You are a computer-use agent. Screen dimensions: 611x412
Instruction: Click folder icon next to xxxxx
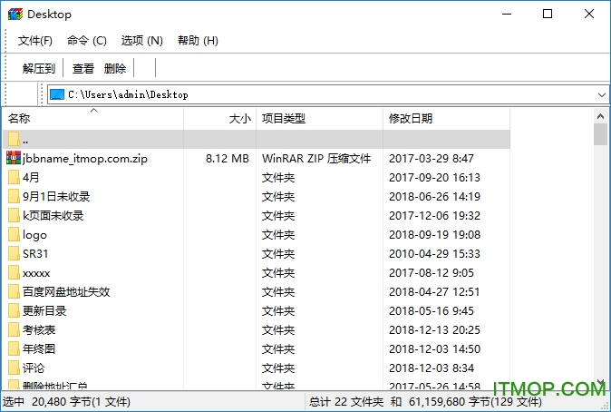click(14, 273)
